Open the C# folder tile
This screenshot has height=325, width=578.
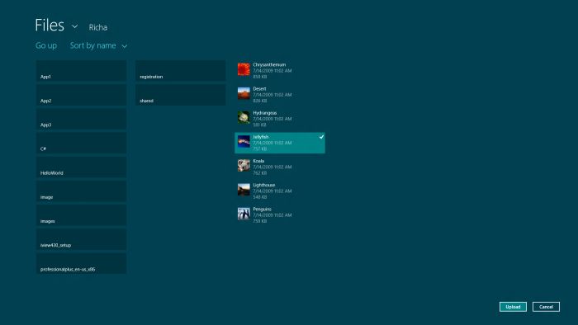[81, 143]
